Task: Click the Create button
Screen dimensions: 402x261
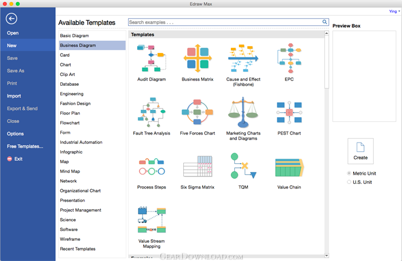Action: pyautogui.click(x=361, y=151)
